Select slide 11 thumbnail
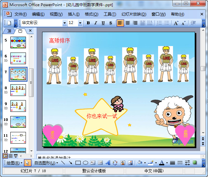This screenshot has height=177, width=208. tap(18, 138)
